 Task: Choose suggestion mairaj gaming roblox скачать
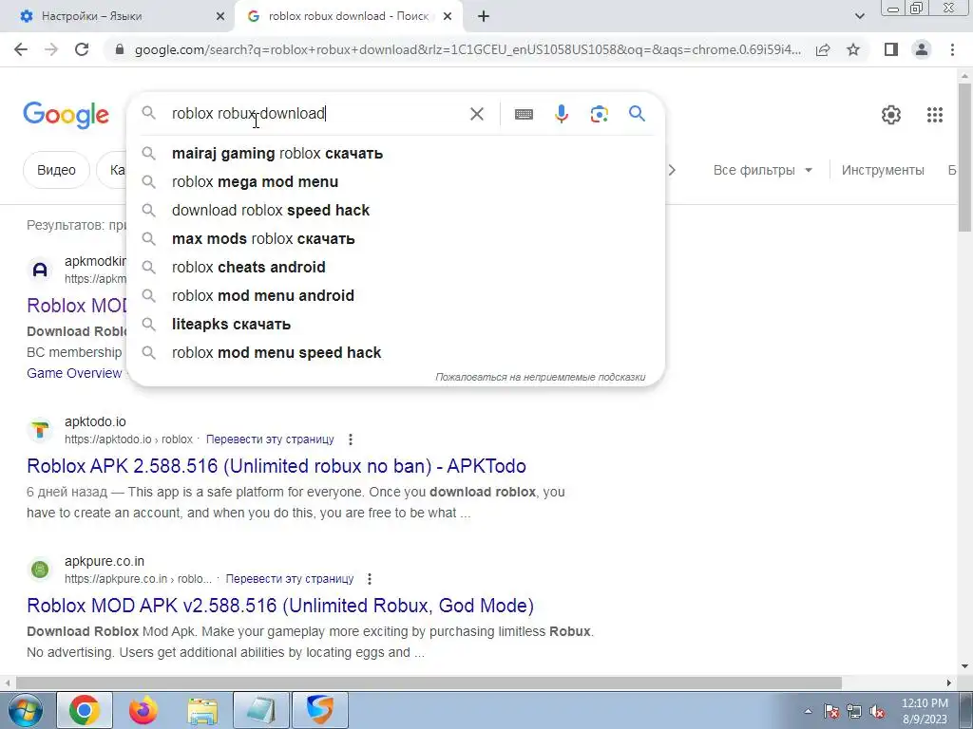(396, 153)
